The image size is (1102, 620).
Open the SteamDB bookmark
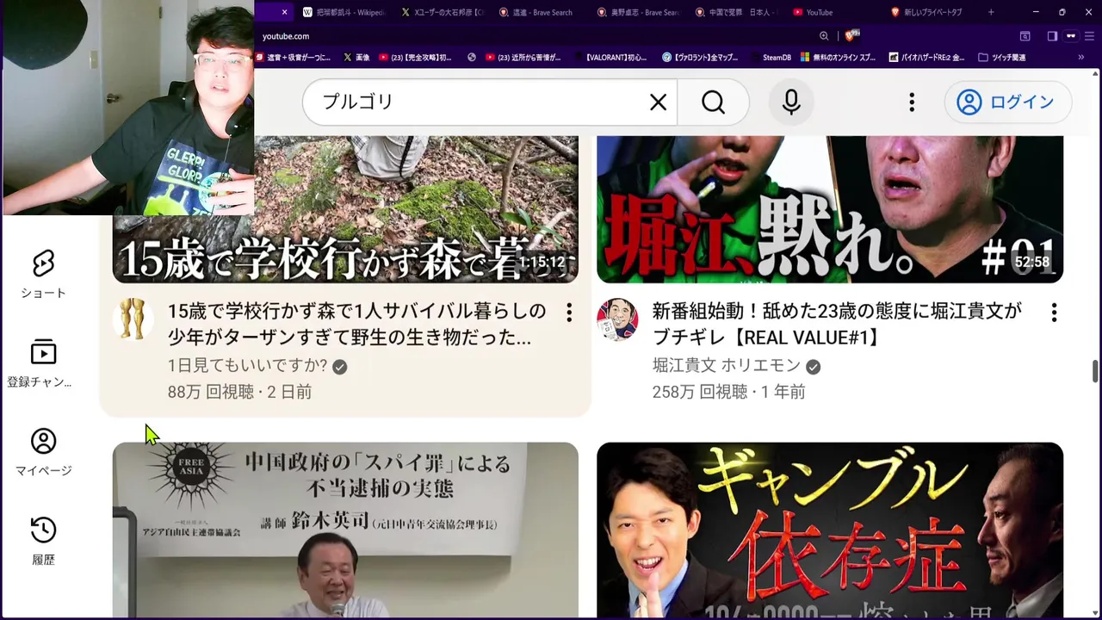(770, 58)
